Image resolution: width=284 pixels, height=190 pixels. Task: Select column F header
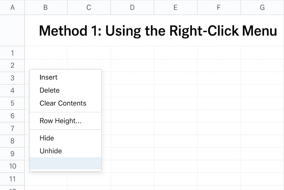219,8
